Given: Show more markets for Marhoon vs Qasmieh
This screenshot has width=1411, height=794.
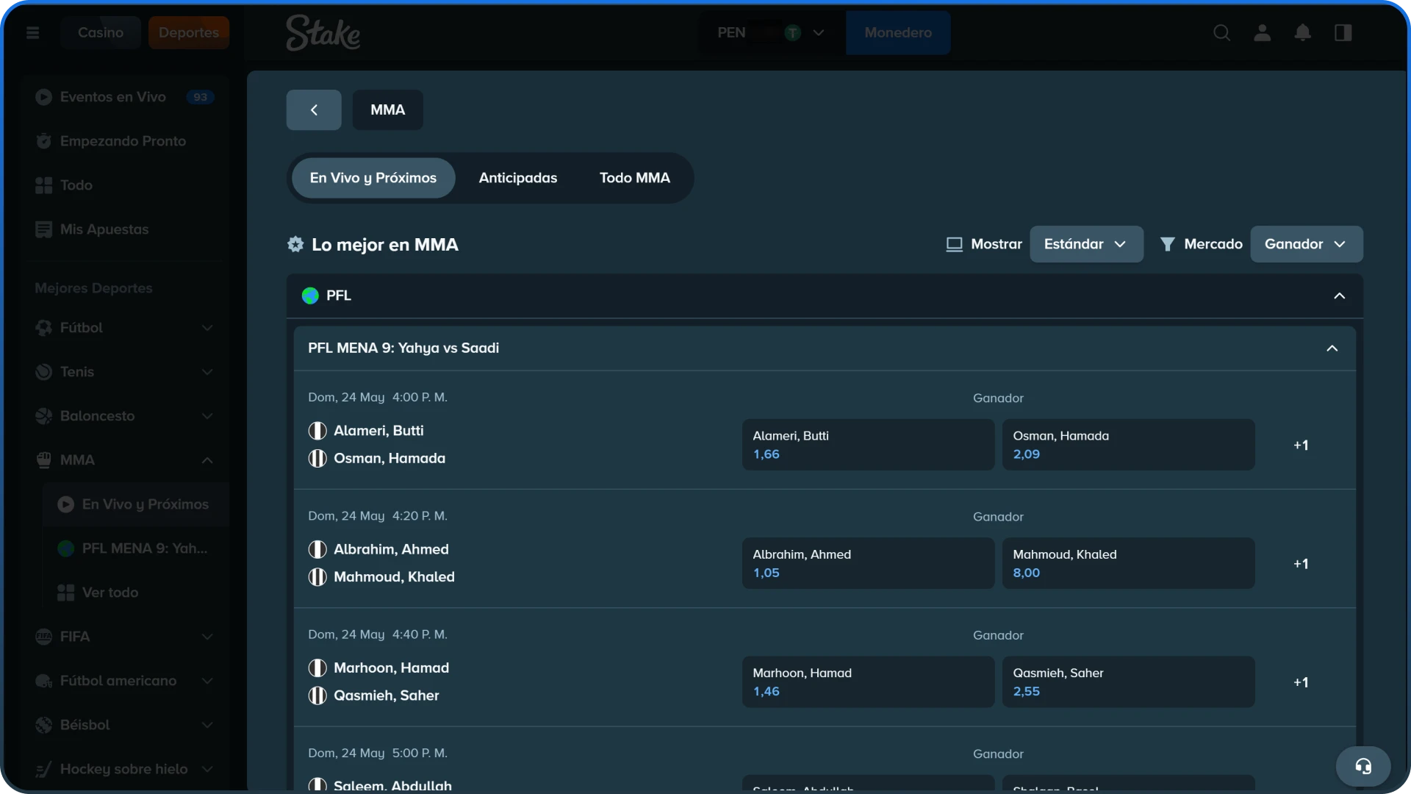Looking at the screenshot, I should tap(1301, 682).
